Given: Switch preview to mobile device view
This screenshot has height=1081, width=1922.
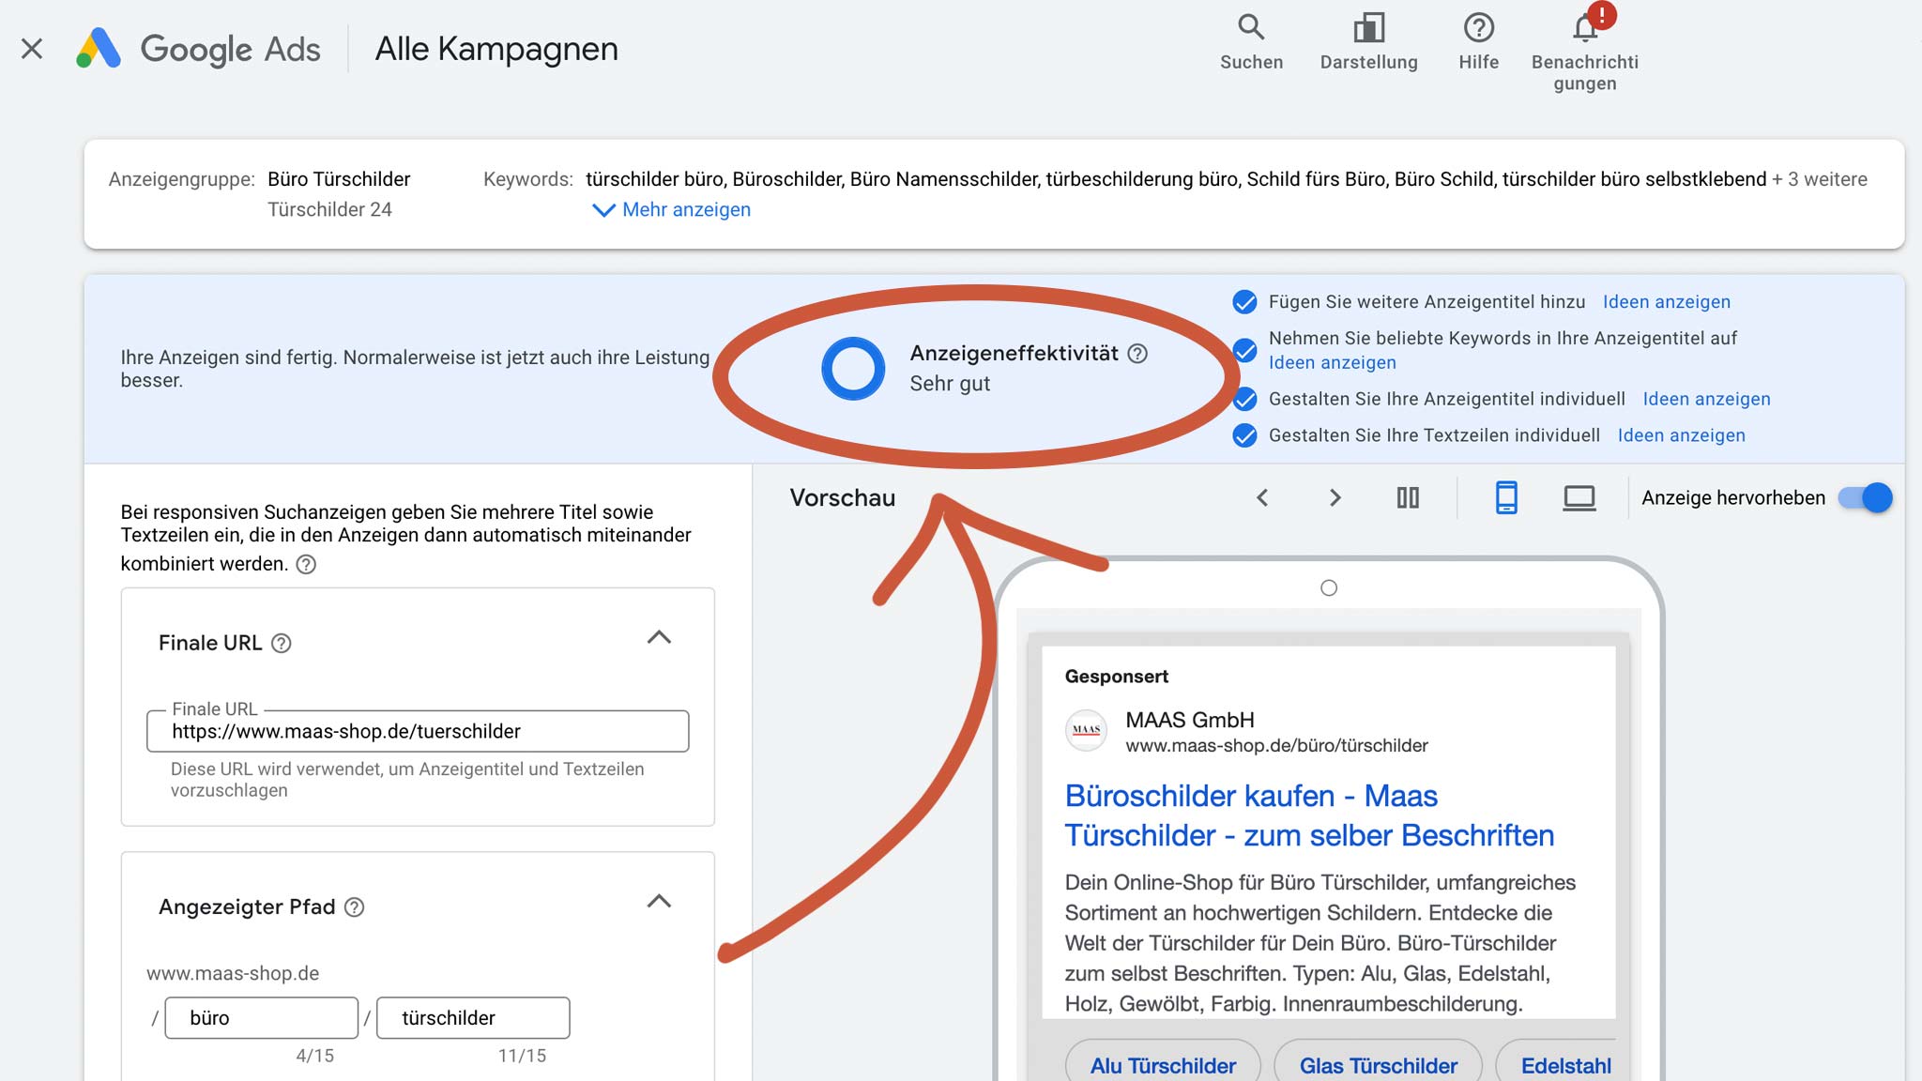Looking at the screenshot, I should [1506, 497].
